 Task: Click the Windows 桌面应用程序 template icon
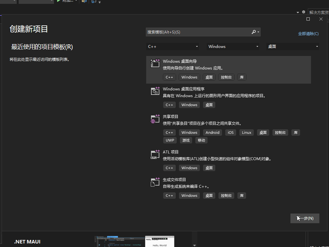tap(155, 91)
